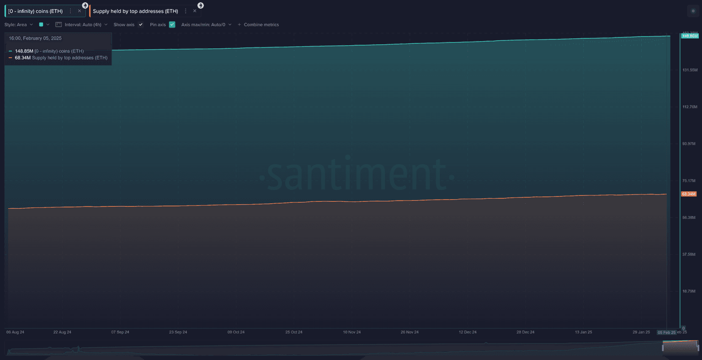The image size is (702, 360).
Task: Select Supply held by top addresses (ETH) tab
Action: click(x=135, y=11)
